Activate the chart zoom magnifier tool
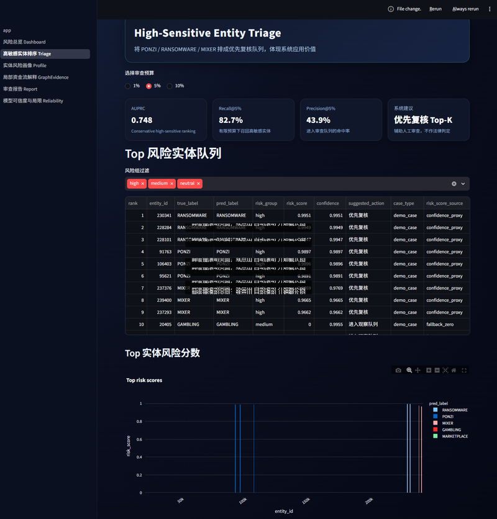Viewport: 497px width, 519px height. point(409,371)
